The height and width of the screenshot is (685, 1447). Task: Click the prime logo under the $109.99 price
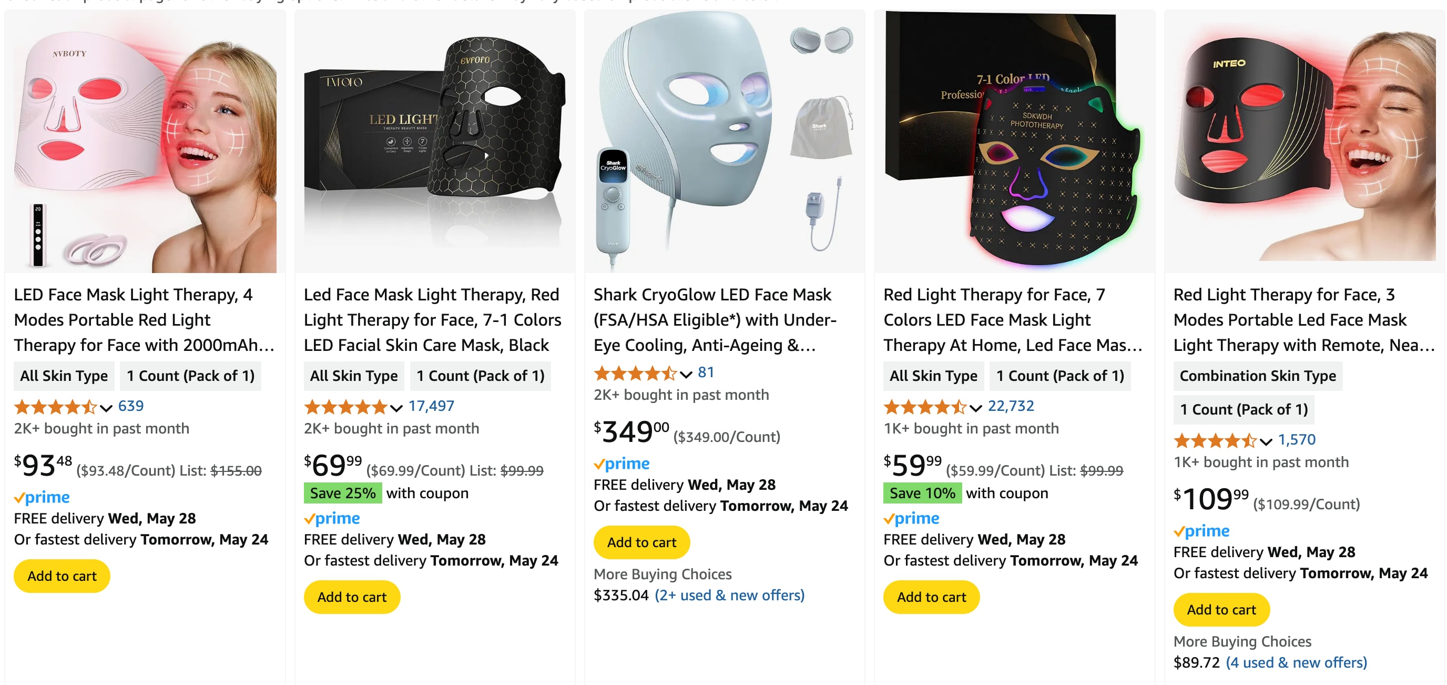pyautogui.click(x=1201, y=531)
